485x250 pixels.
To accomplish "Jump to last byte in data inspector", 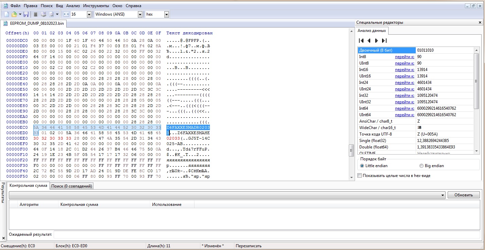I will click(384, 41).
